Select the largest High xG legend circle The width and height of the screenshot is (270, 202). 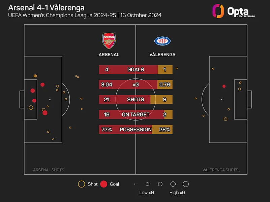(185, 184)
